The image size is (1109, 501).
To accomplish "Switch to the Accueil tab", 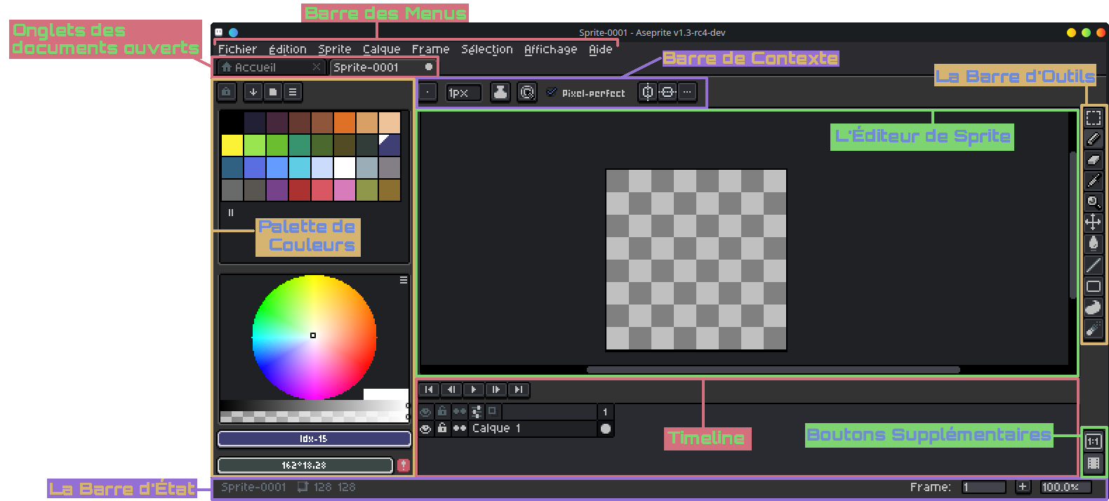I will pyautogui.click(x=255, y=67).
